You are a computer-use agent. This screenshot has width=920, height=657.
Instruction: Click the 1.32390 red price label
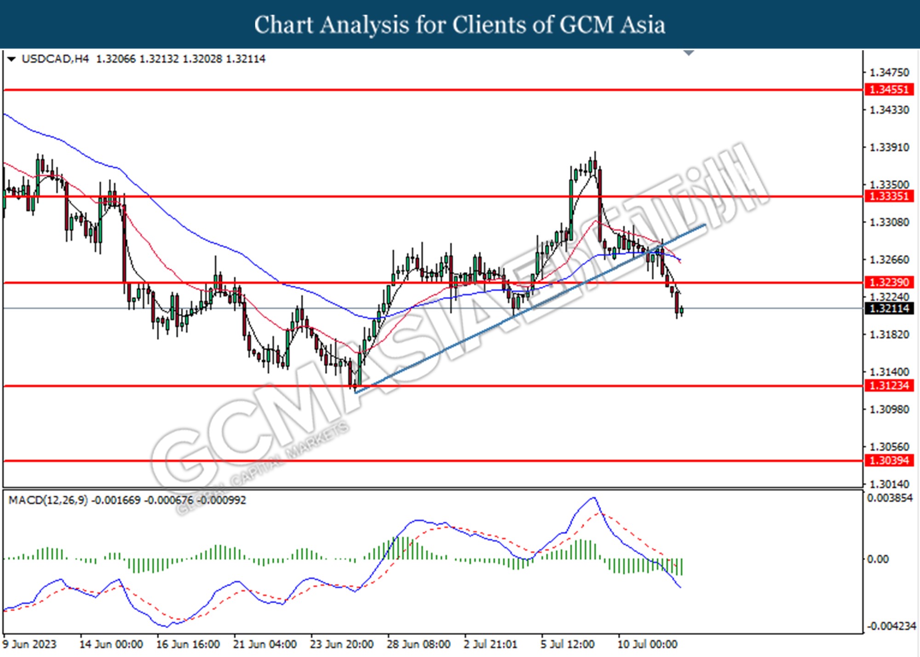point(889,282)
